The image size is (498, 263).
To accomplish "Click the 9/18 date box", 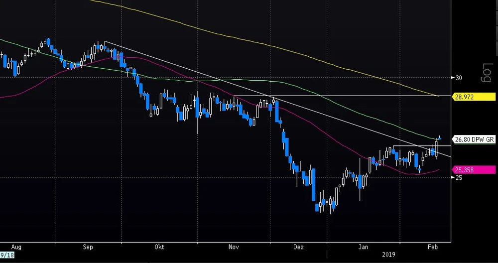I will [x=7, y=255].
